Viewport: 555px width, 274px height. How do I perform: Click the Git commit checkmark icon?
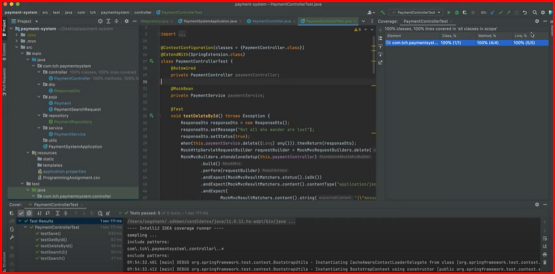(500, 12)
